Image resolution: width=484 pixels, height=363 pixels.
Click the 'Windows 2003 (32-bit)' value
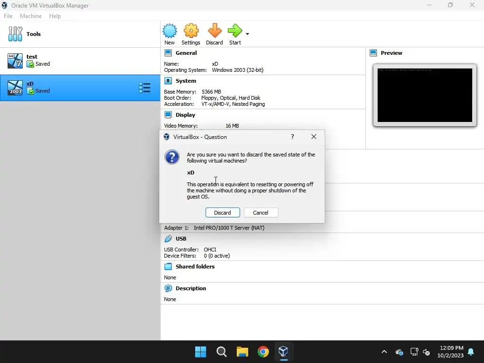tap(238, 70)
